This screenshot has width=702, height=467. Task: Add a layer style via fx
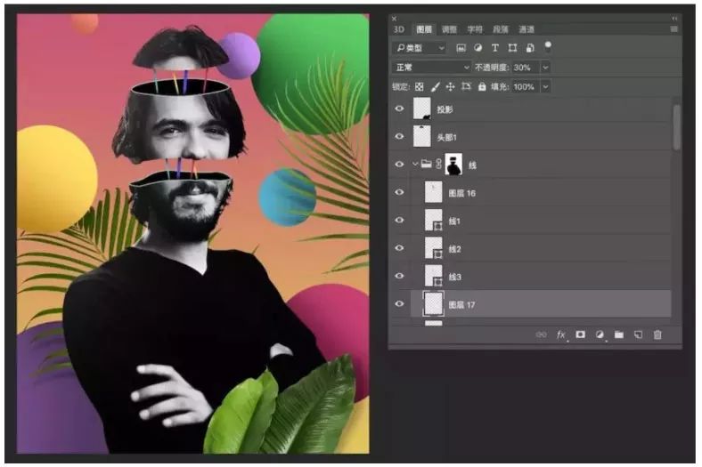pyautogui.click(x=560, y=334)
